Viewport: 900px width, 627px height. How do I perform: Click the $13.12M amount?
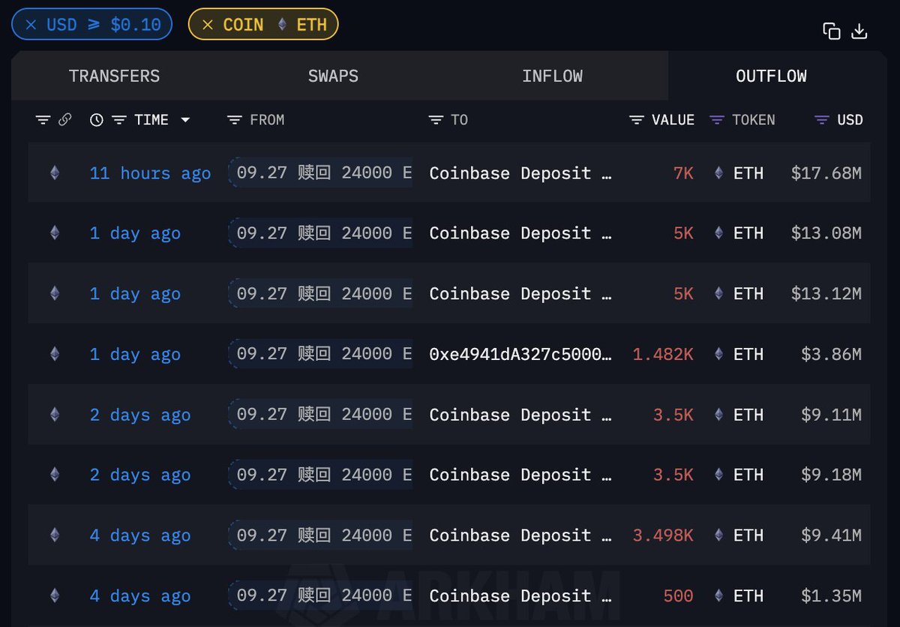click(826, 294)
